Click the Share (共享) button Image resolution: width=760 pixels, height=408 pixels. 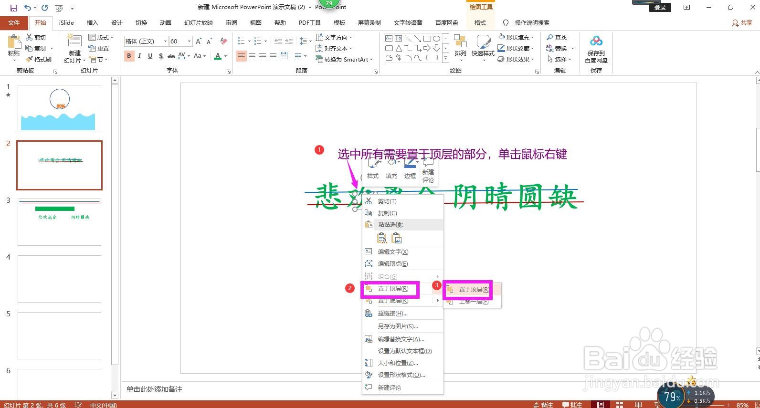pos(742,22)
